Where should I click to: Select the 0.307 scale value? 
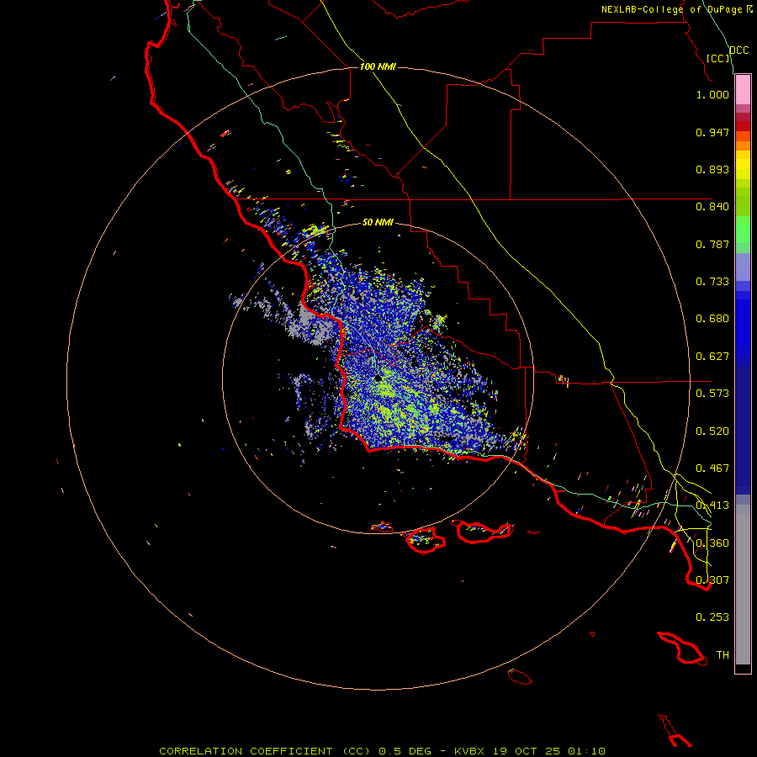click(x=712, y=580)
